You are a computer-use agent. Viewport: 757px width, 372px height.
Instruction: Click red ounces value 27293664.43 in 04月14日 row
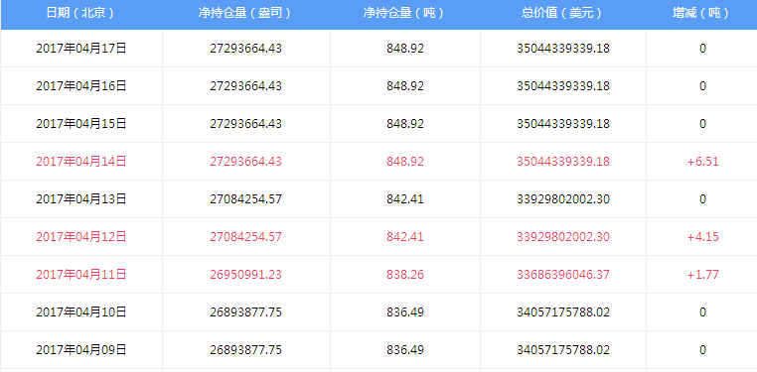point(245,162)
